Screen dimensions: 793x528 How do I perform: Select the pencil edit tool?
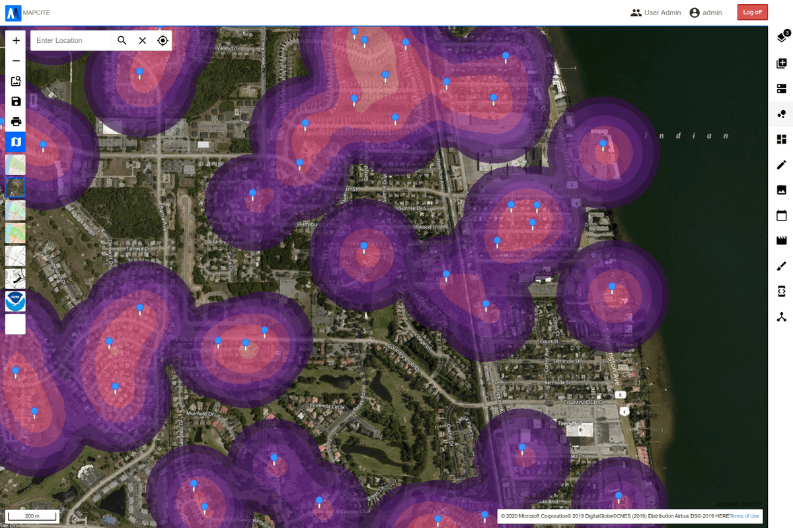click(x=782, y=164)
